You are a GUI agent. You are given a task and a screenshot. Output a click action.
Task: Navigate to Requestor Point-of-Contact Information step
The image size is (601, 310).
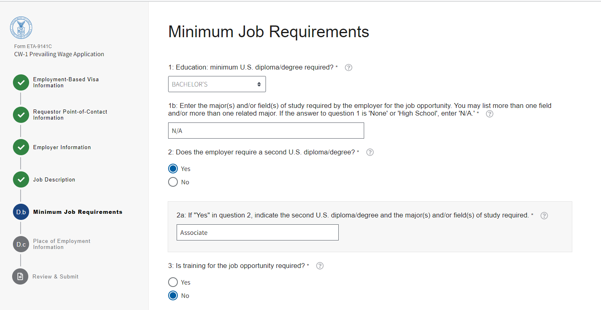coord(70,115)
